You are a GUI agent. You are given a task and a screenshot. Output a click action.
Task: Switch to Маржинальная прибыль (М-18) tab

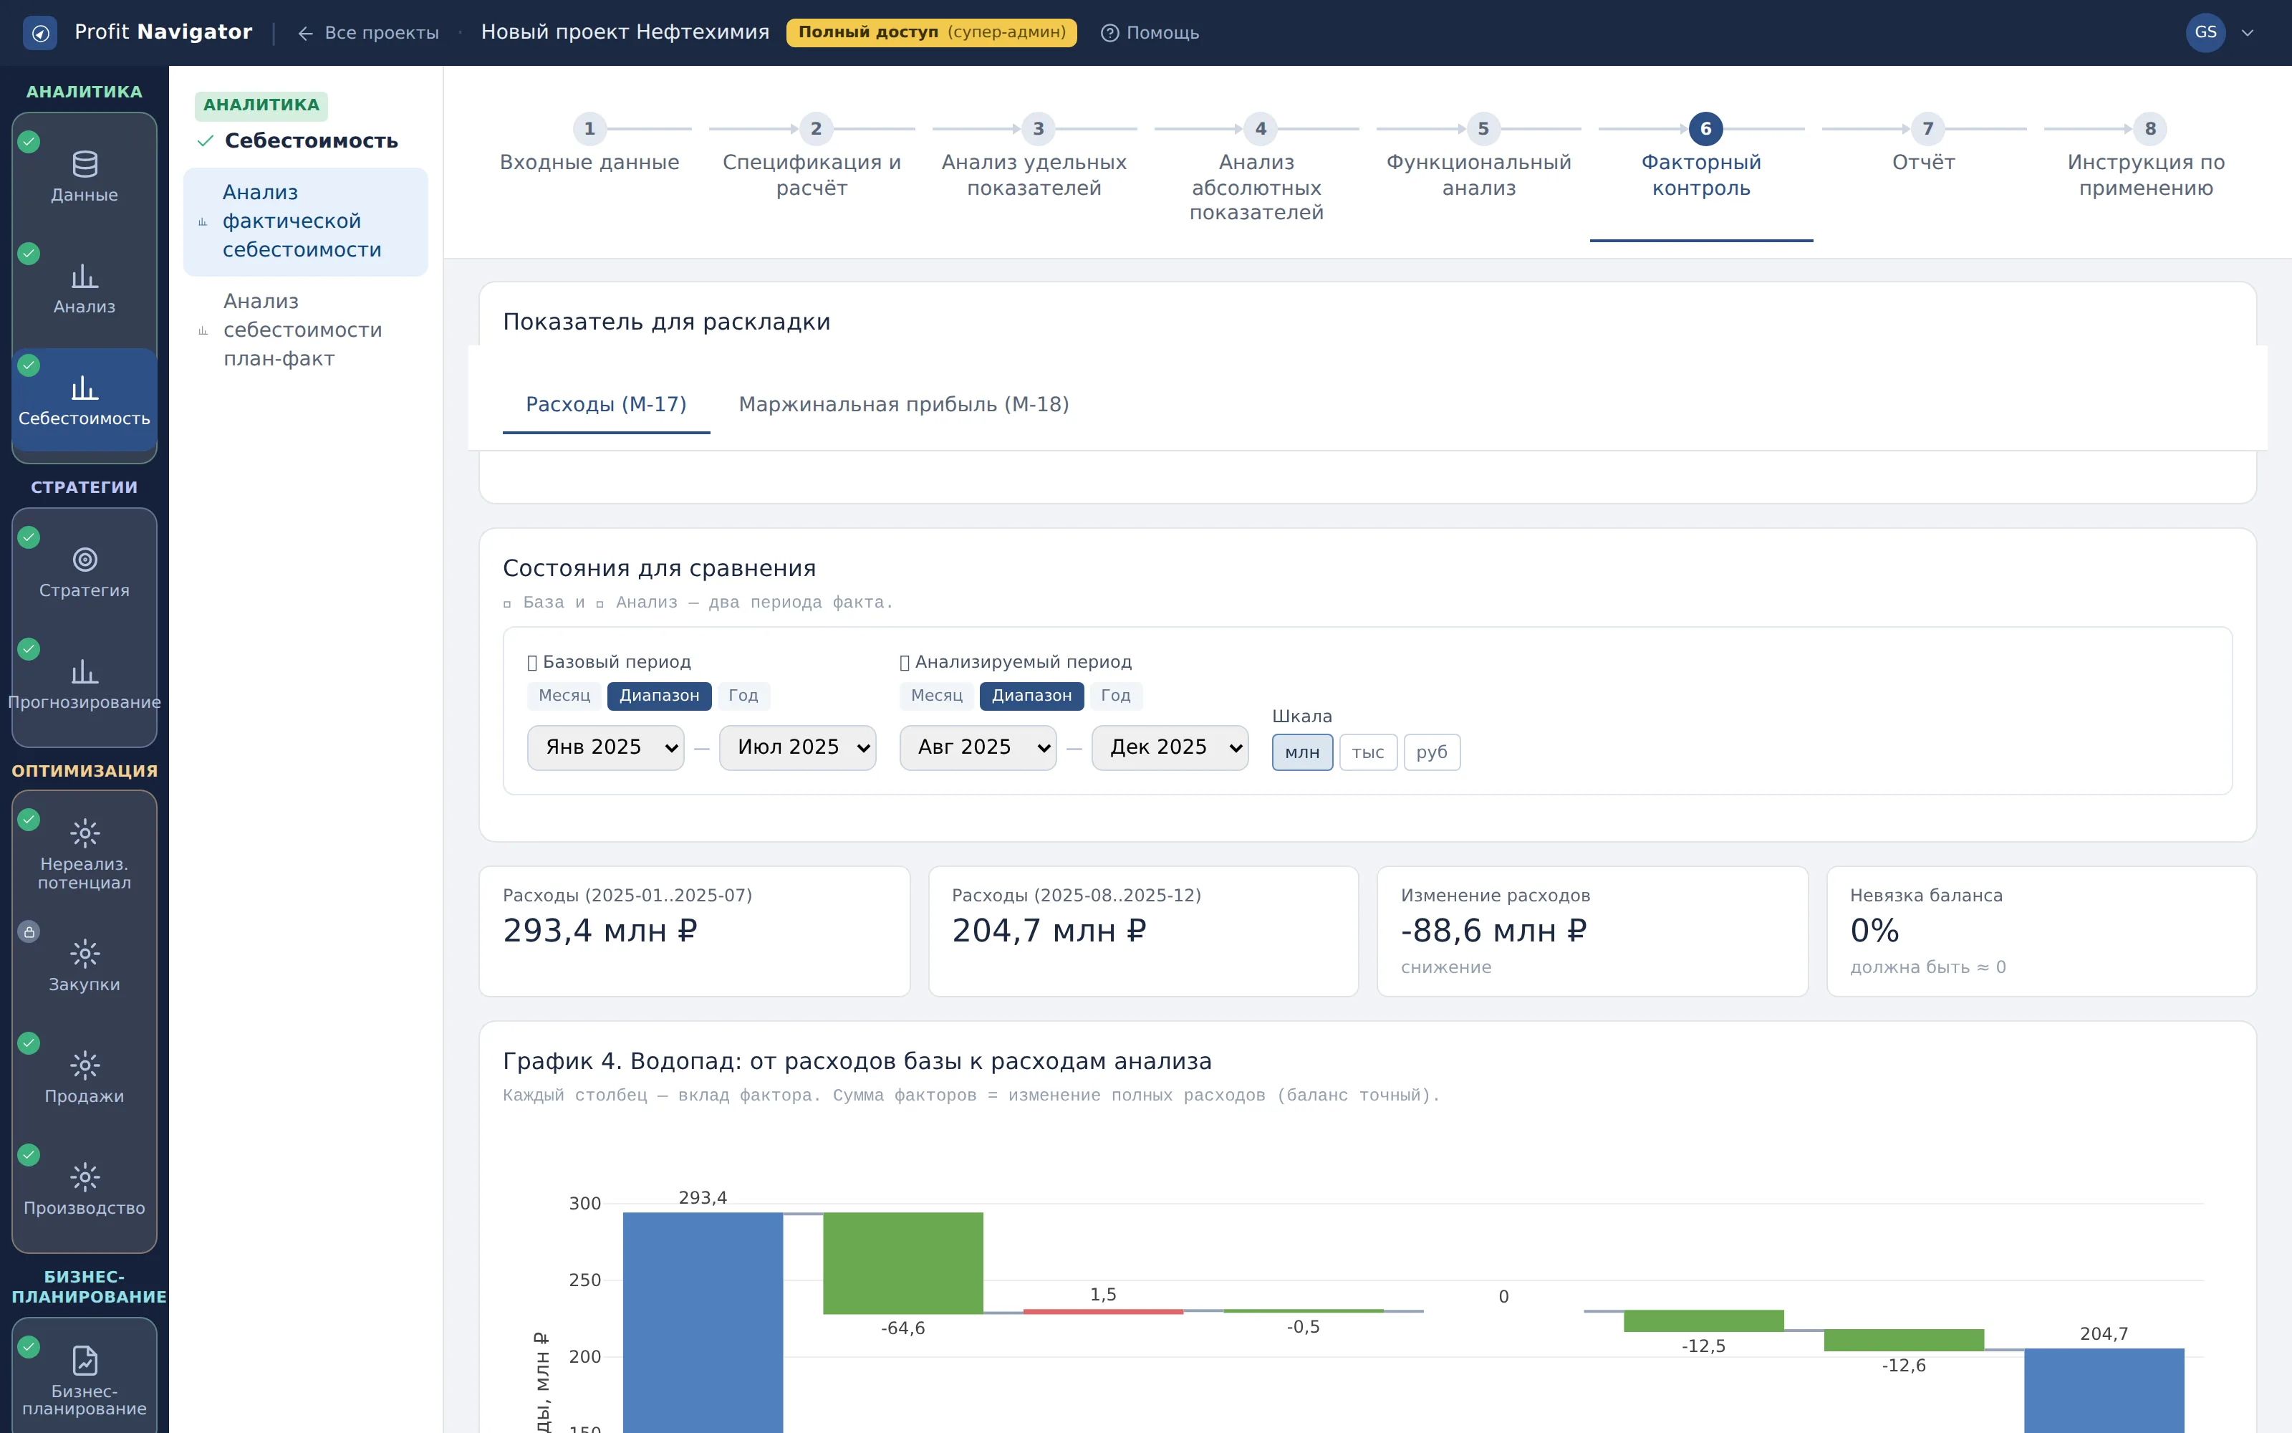click(903, 405)
